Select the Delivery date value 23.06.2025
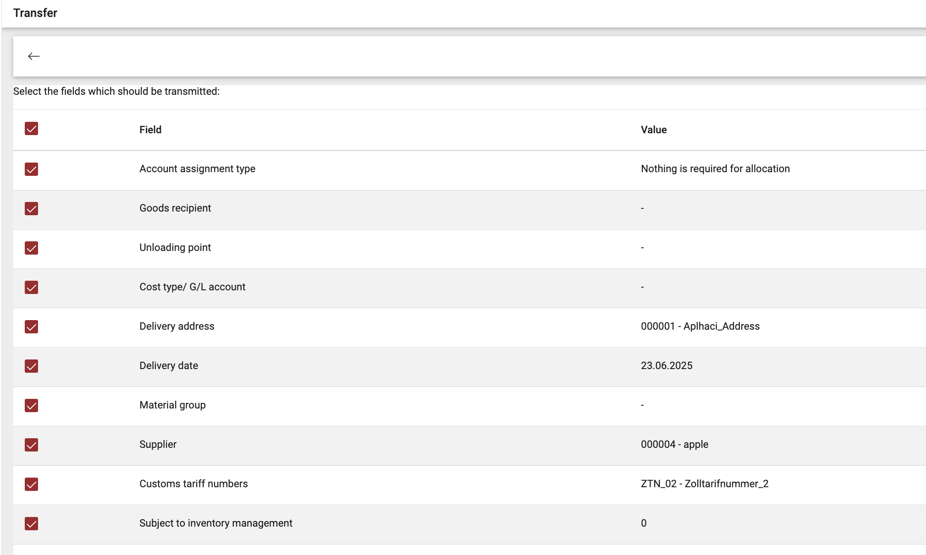The height and width of the screenshot is (555, 926). tap(667, 365)
